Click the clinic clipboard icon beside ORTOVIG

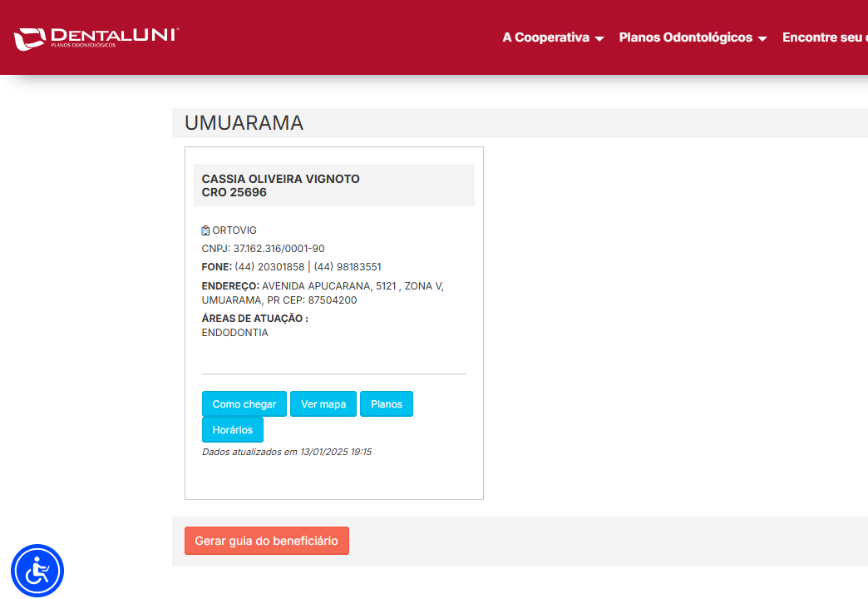(205, 230)
